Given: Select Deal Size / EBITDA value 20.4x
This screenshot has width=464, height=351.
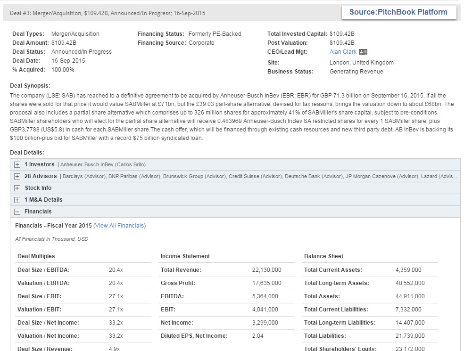Looking at the screenshot, I should pos(116,270).
